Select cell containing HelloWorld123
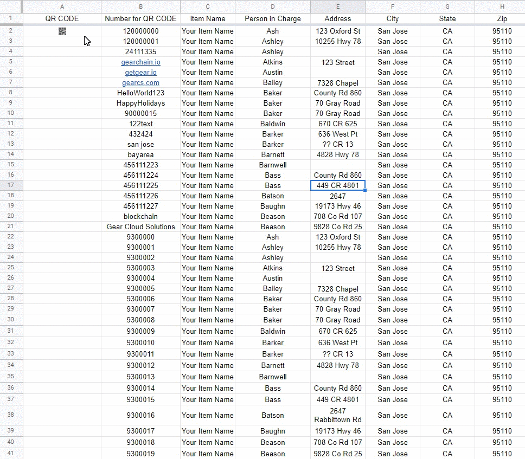525x459 pixels. (140, 93)
